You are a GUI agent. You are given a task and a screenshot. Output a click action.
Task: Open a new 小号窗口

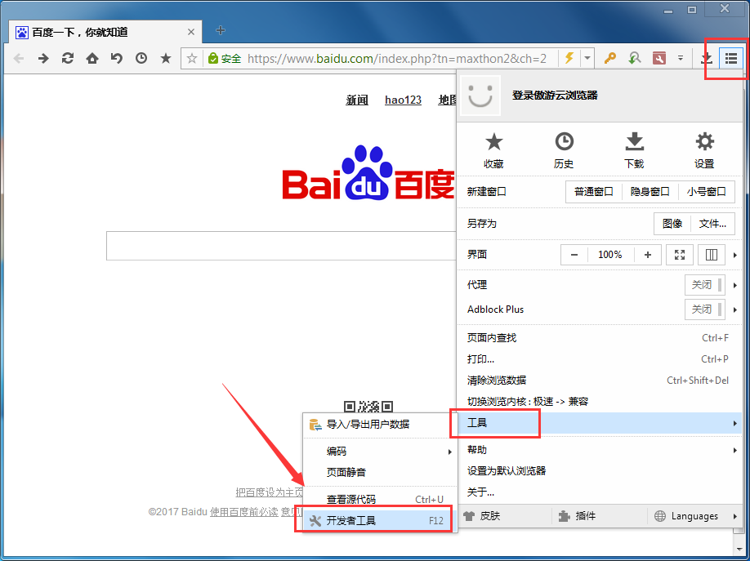click(707, 192)
